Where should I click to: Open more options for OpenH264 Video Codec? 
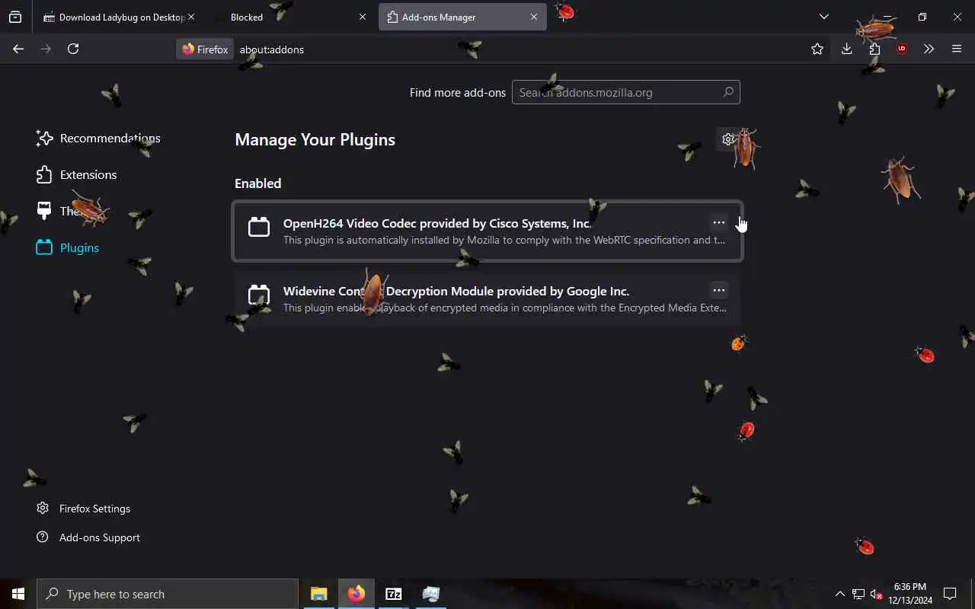click(x=718, y=222)
